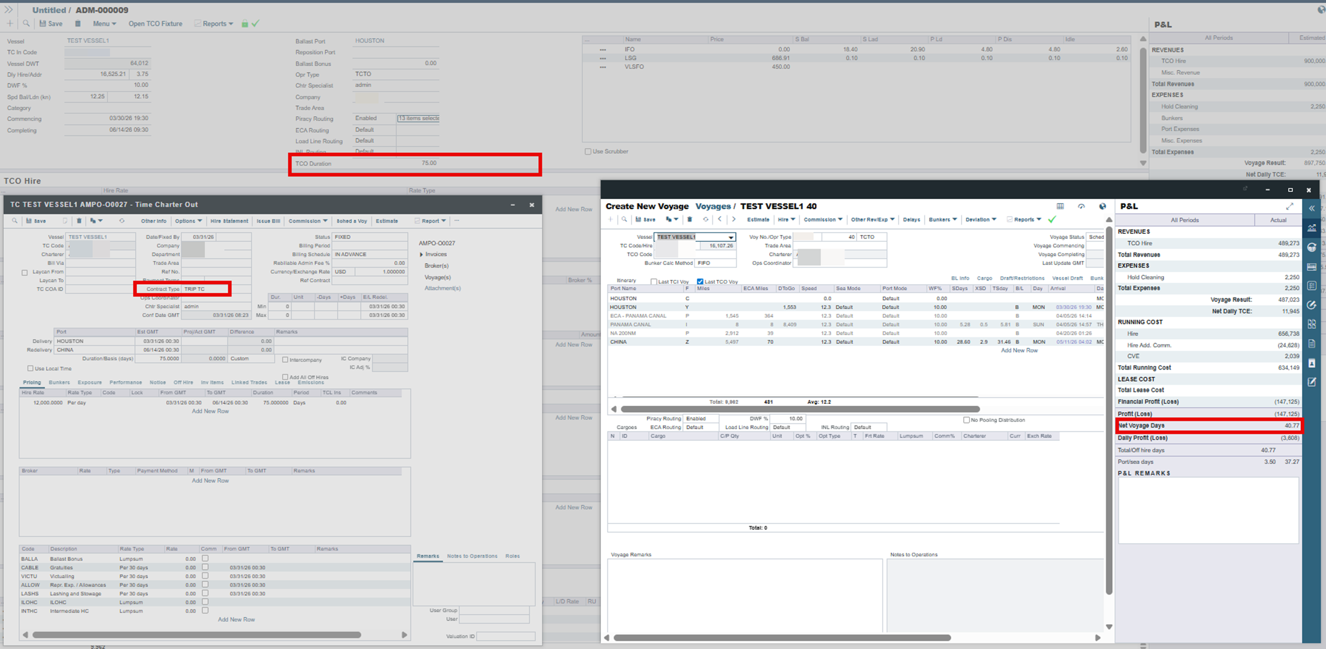Click the search magnifier in the estimate toolbar
Viewport: 1326px width, 649px height.
[x=26, y=24]
